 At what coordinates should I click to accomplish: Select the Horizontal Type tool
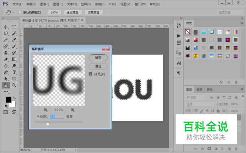[x=14, y=72]
